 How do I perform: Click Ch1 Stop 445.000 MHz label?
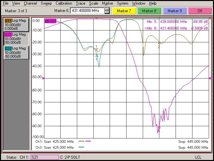(x=193, y=141)
